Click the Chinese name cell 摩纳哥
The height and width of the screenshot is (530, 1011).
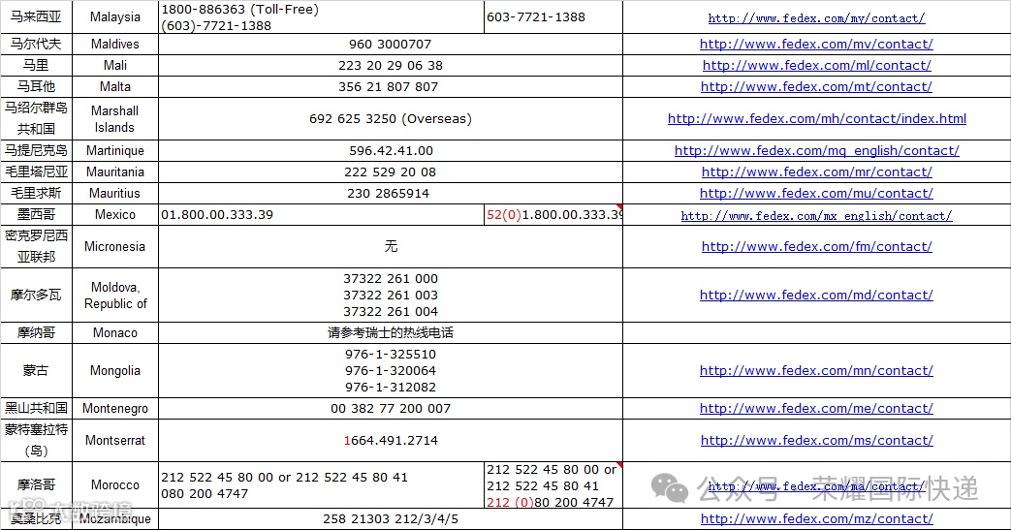pos(36,332)
